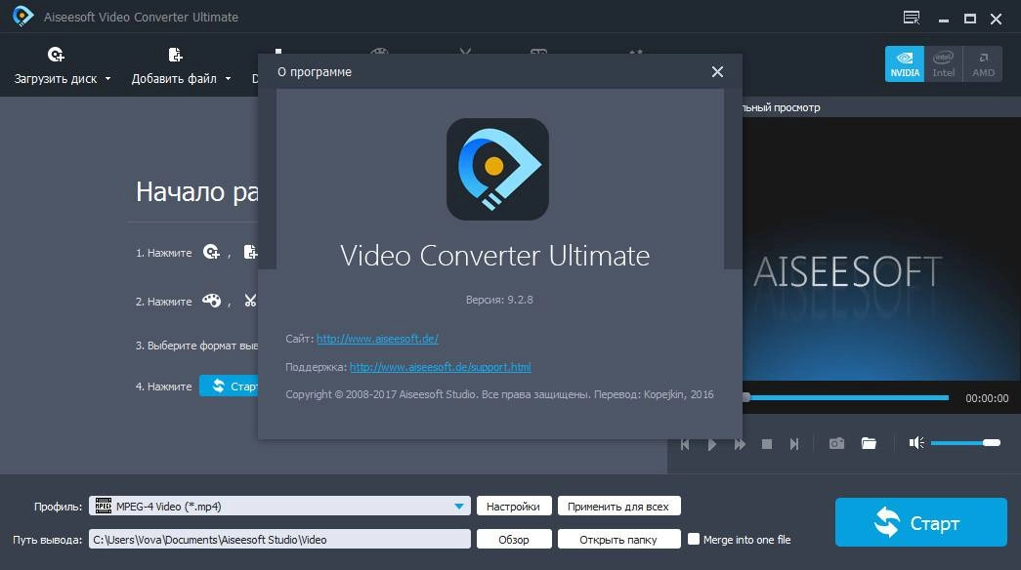The width and height of the screenshot is (1021, 570).
Task: Expand the Добавить файл dropdown arrow
Action: pyautogui.click(x=228, y=79)
